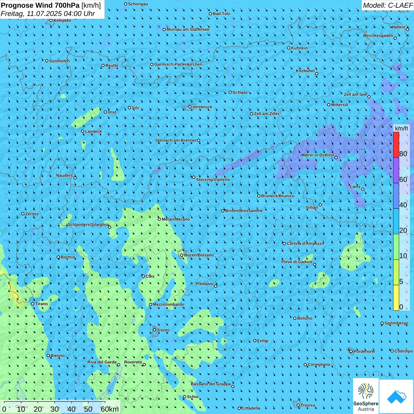Click the 'Tirano' label
Screen dimensions: 414x414
tap(41, 304)
